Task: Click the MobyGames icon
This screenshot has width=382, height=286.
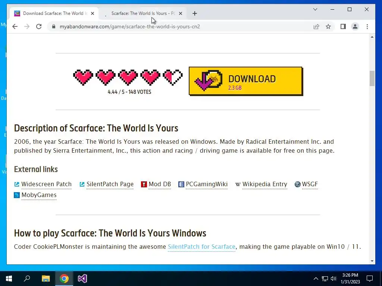Action: click(17, 195)
